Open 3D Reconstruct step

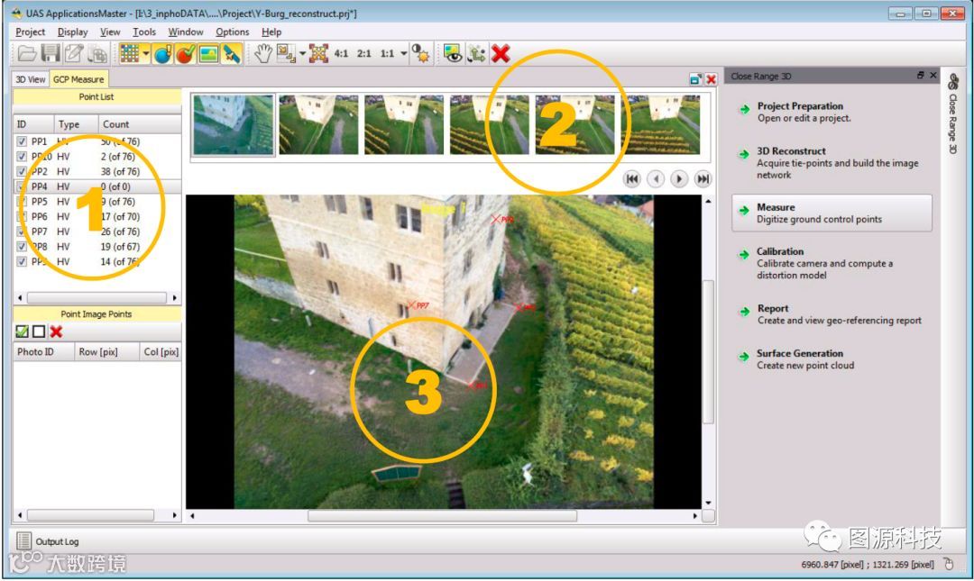tap(832, 163)
